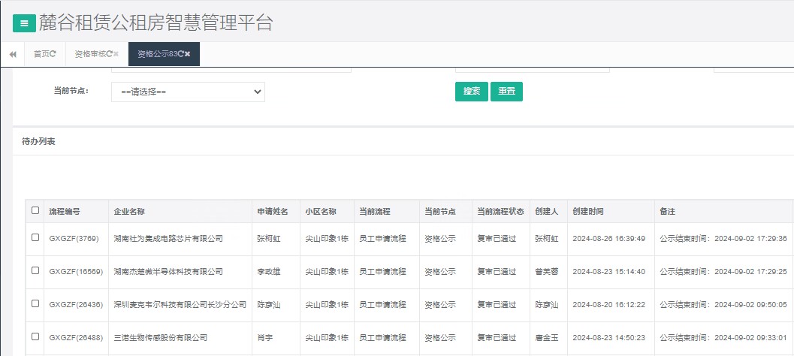Close the 资格审核 tab
794x356 pixels.
(x=116, y=53)
